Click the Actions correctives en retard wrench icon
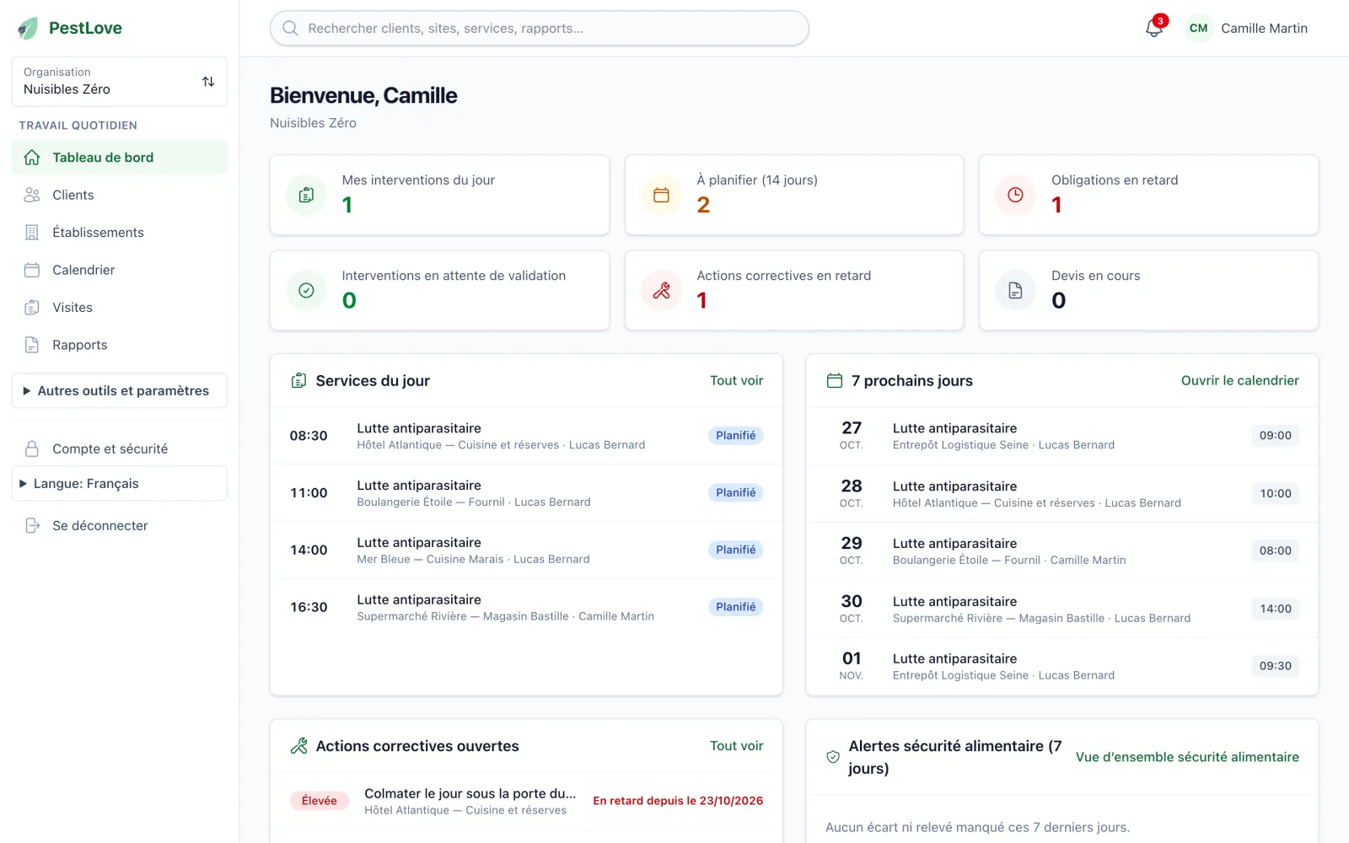Image resolution: width=1349 pixels, height=843 pixels. pos(661,290)
